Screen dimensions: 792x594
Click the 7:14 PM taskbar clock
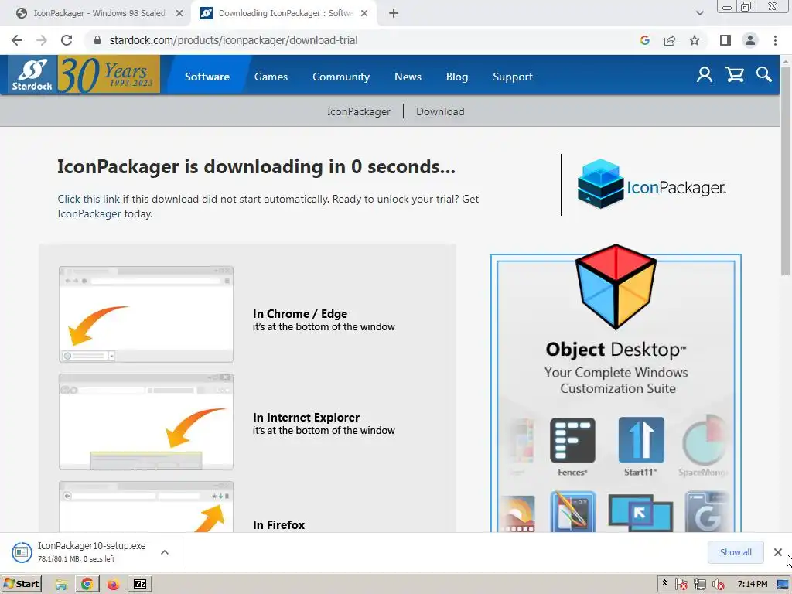[753, 584]
